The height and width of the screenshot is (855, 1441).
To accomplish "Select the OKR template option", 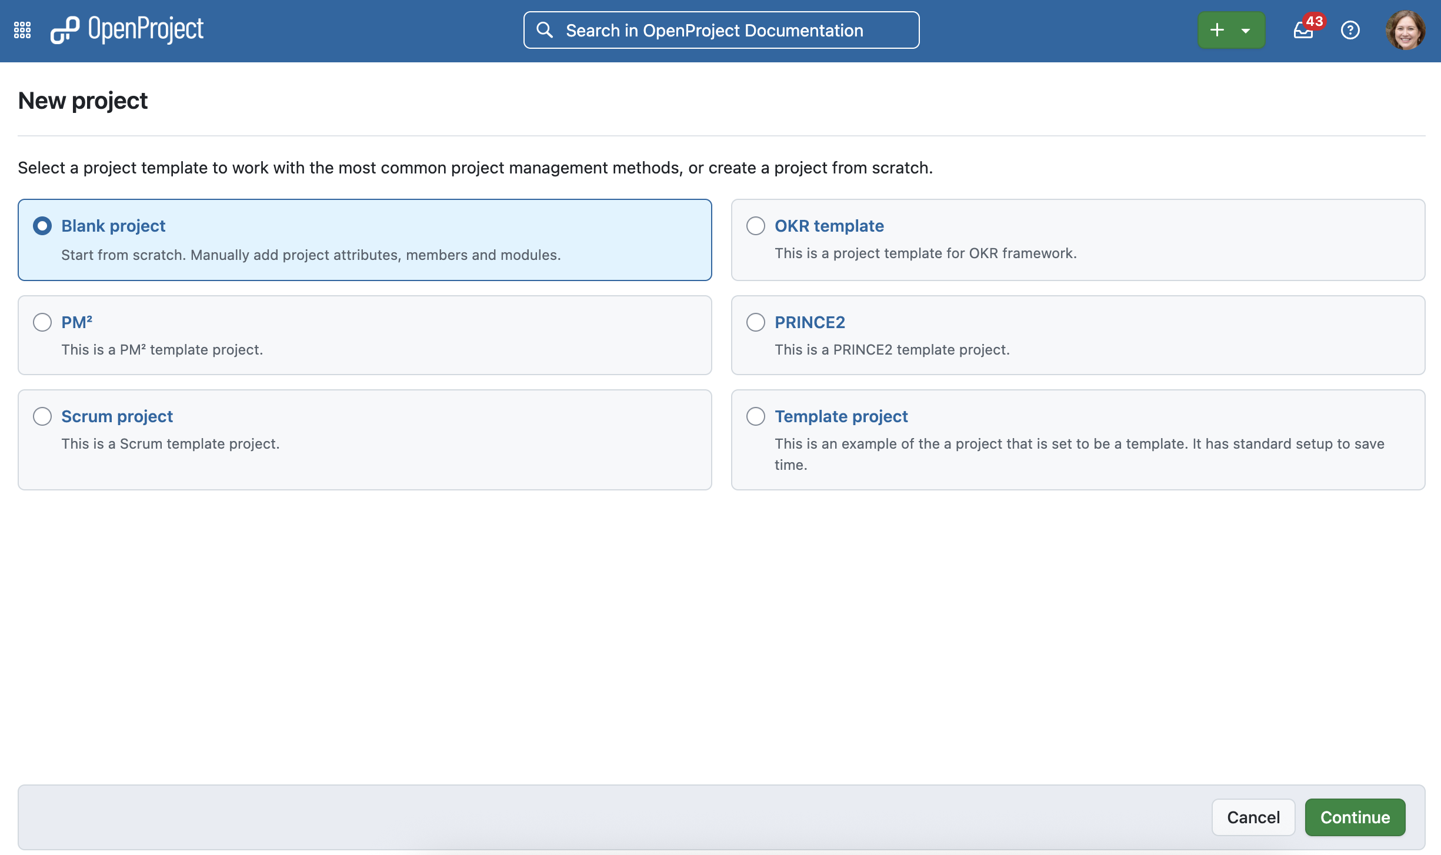I will pyautogui.click(x=755, y=225).
